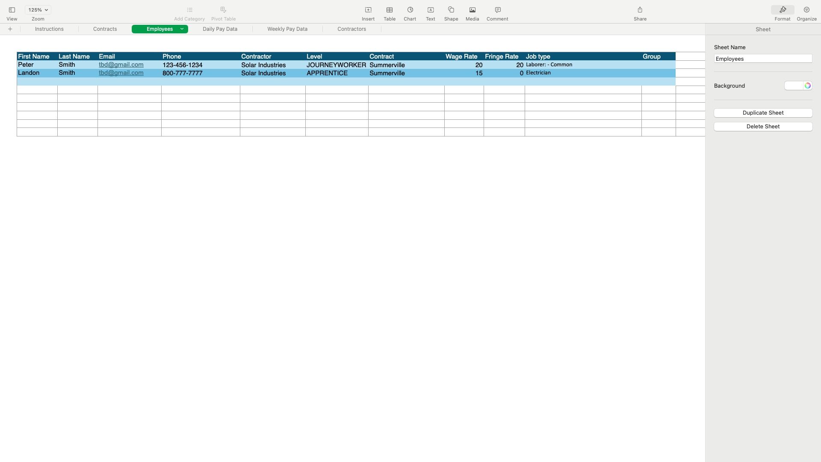
Task: Select the First Name header cell
Action: 37,56
